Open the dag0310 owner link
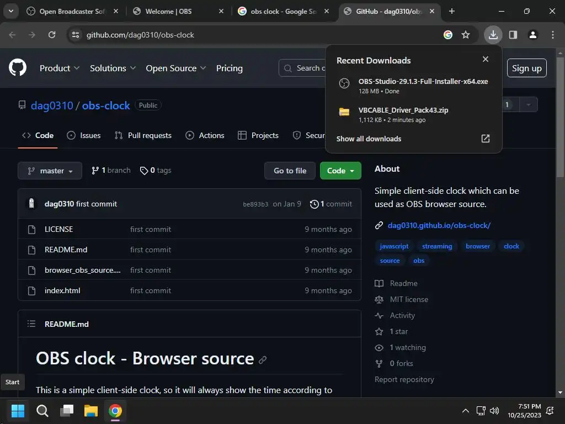Screen dimensions: 565x424 click(x=52, y=105)
